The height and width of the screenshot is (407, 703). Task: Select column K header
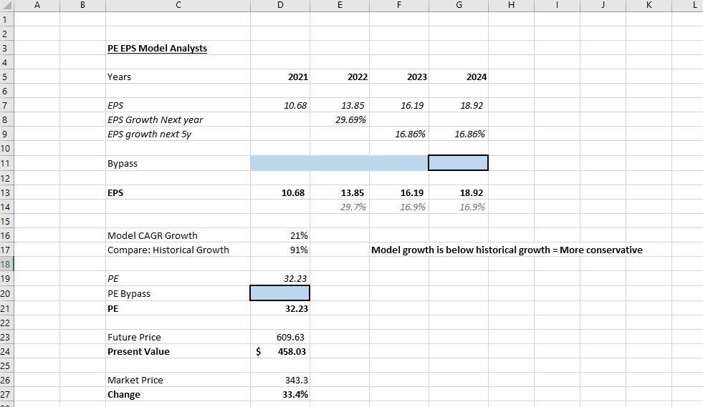point(649,6)
